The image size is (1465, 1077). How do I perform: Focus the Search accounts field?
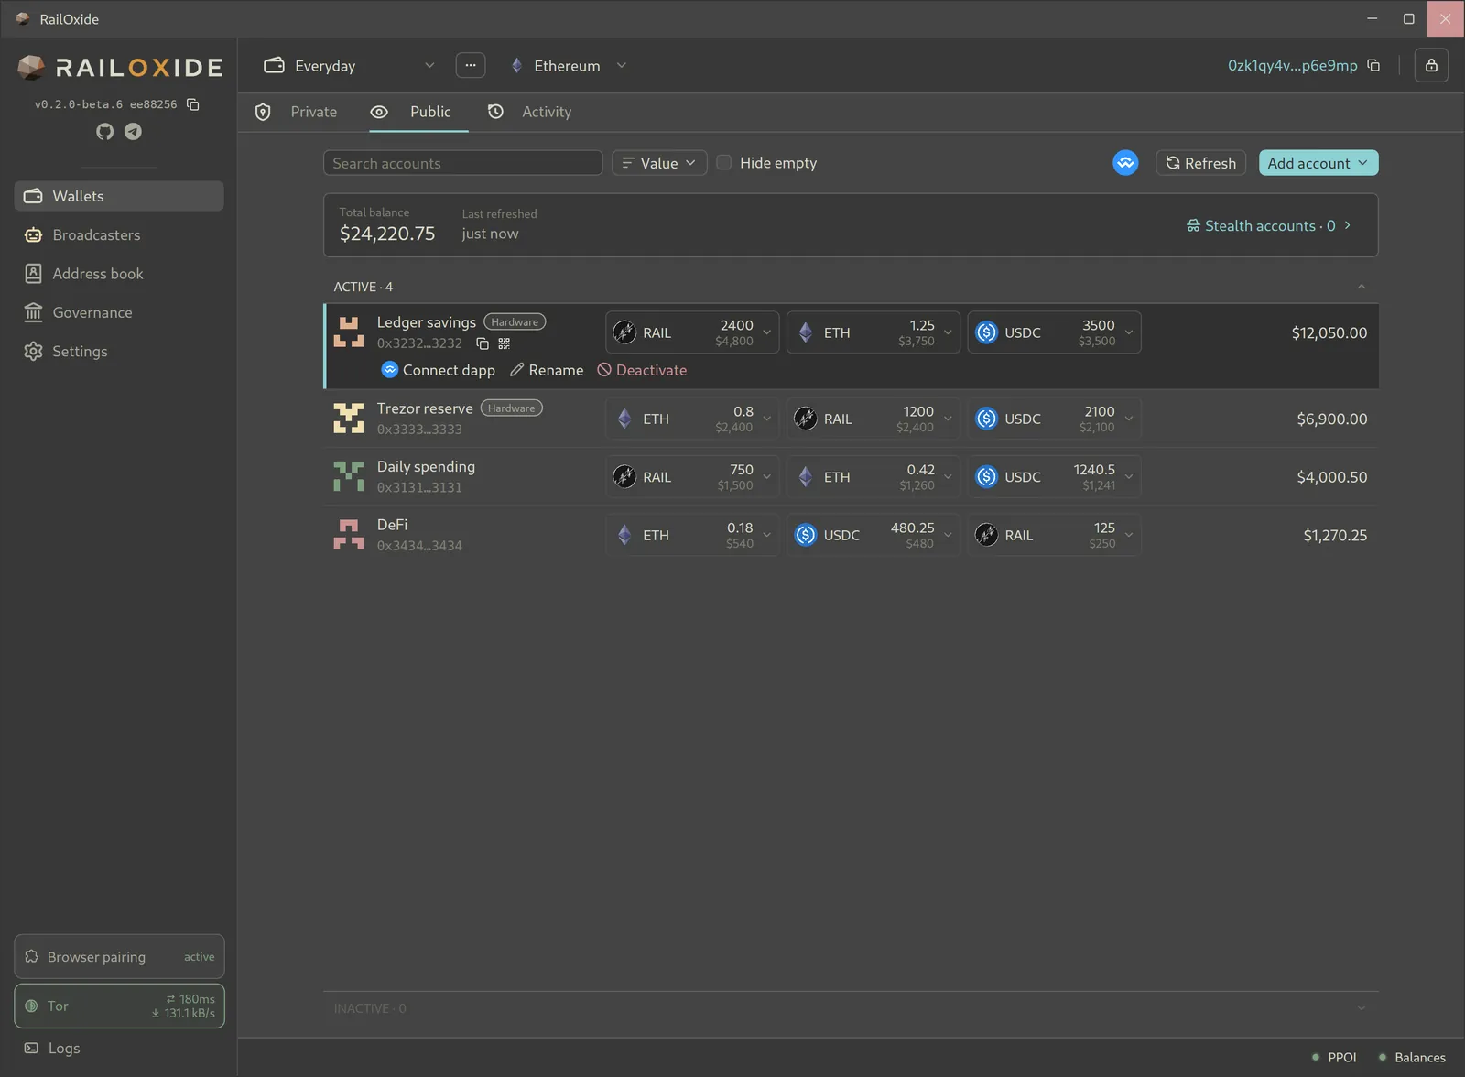pyautogui.click(x=462, y=163)
